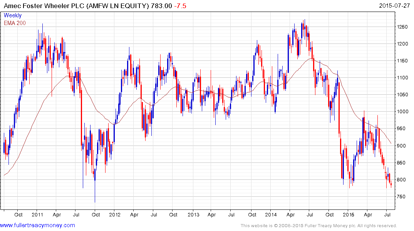414x231 pixels.
Task: Click the 1250 price axis label
Action: coord(402,27)
